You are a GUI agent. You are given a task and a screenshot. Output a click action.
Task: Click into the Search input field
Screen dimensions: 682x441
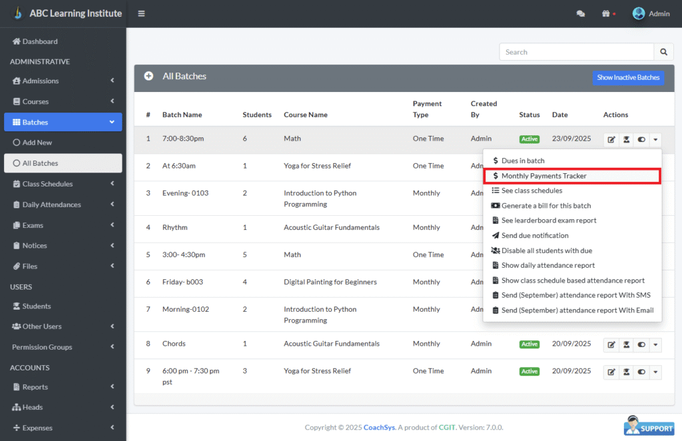[x=576, y=52]
